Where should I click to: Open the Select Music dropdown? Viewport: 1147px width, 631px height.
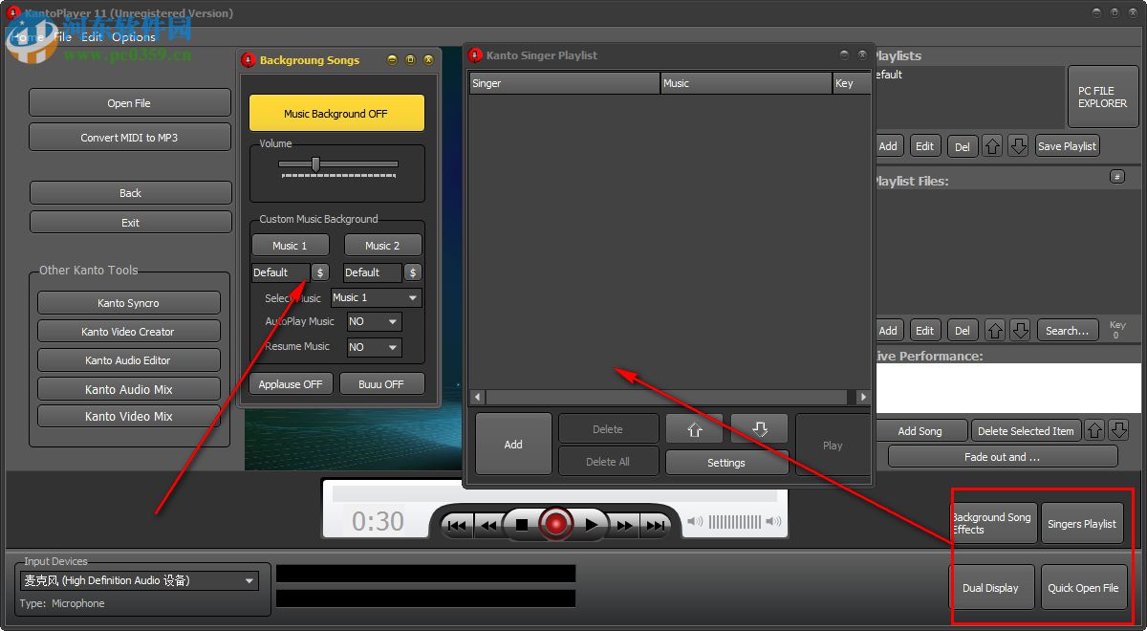click(377, 298)
